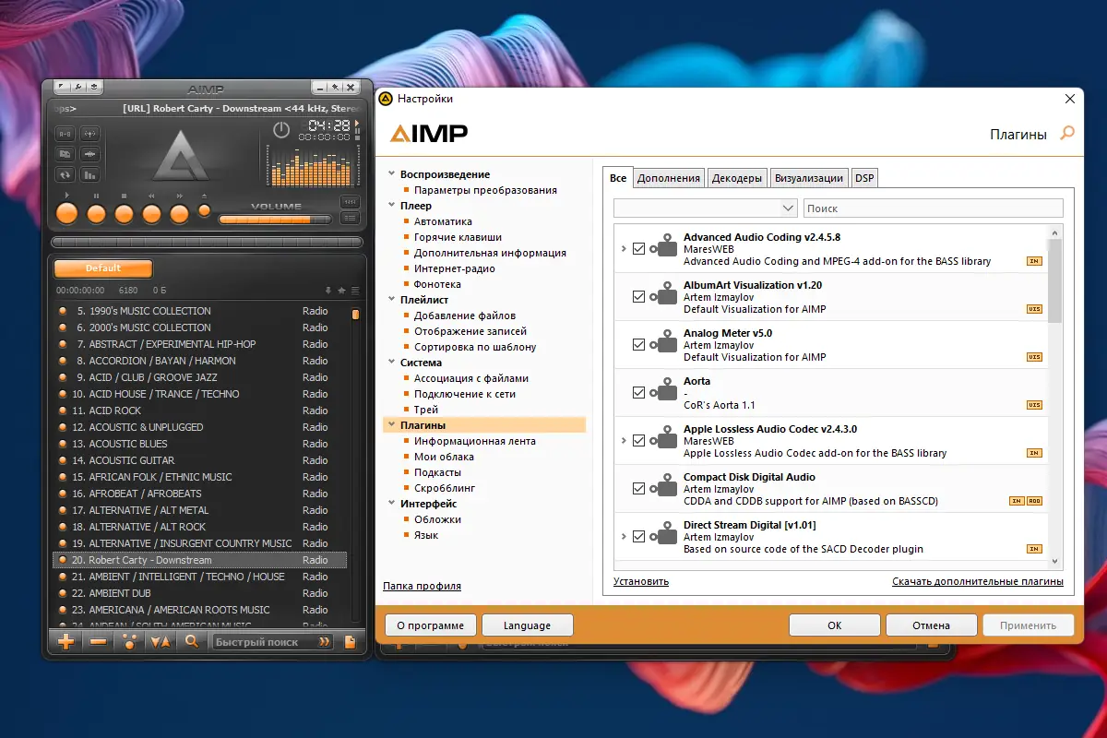Stop playback with the orange Stop button
Screen dimensions: 1107x738
(124, 214)
